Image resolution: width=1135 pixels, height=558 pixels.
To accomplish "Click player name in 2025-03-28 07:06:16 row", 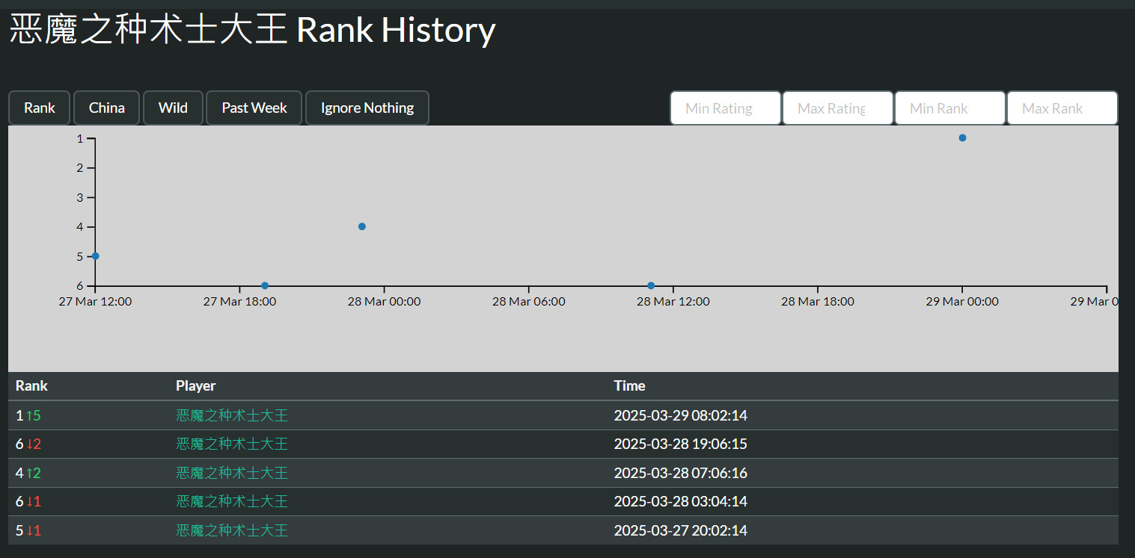I will pos(232,473).
